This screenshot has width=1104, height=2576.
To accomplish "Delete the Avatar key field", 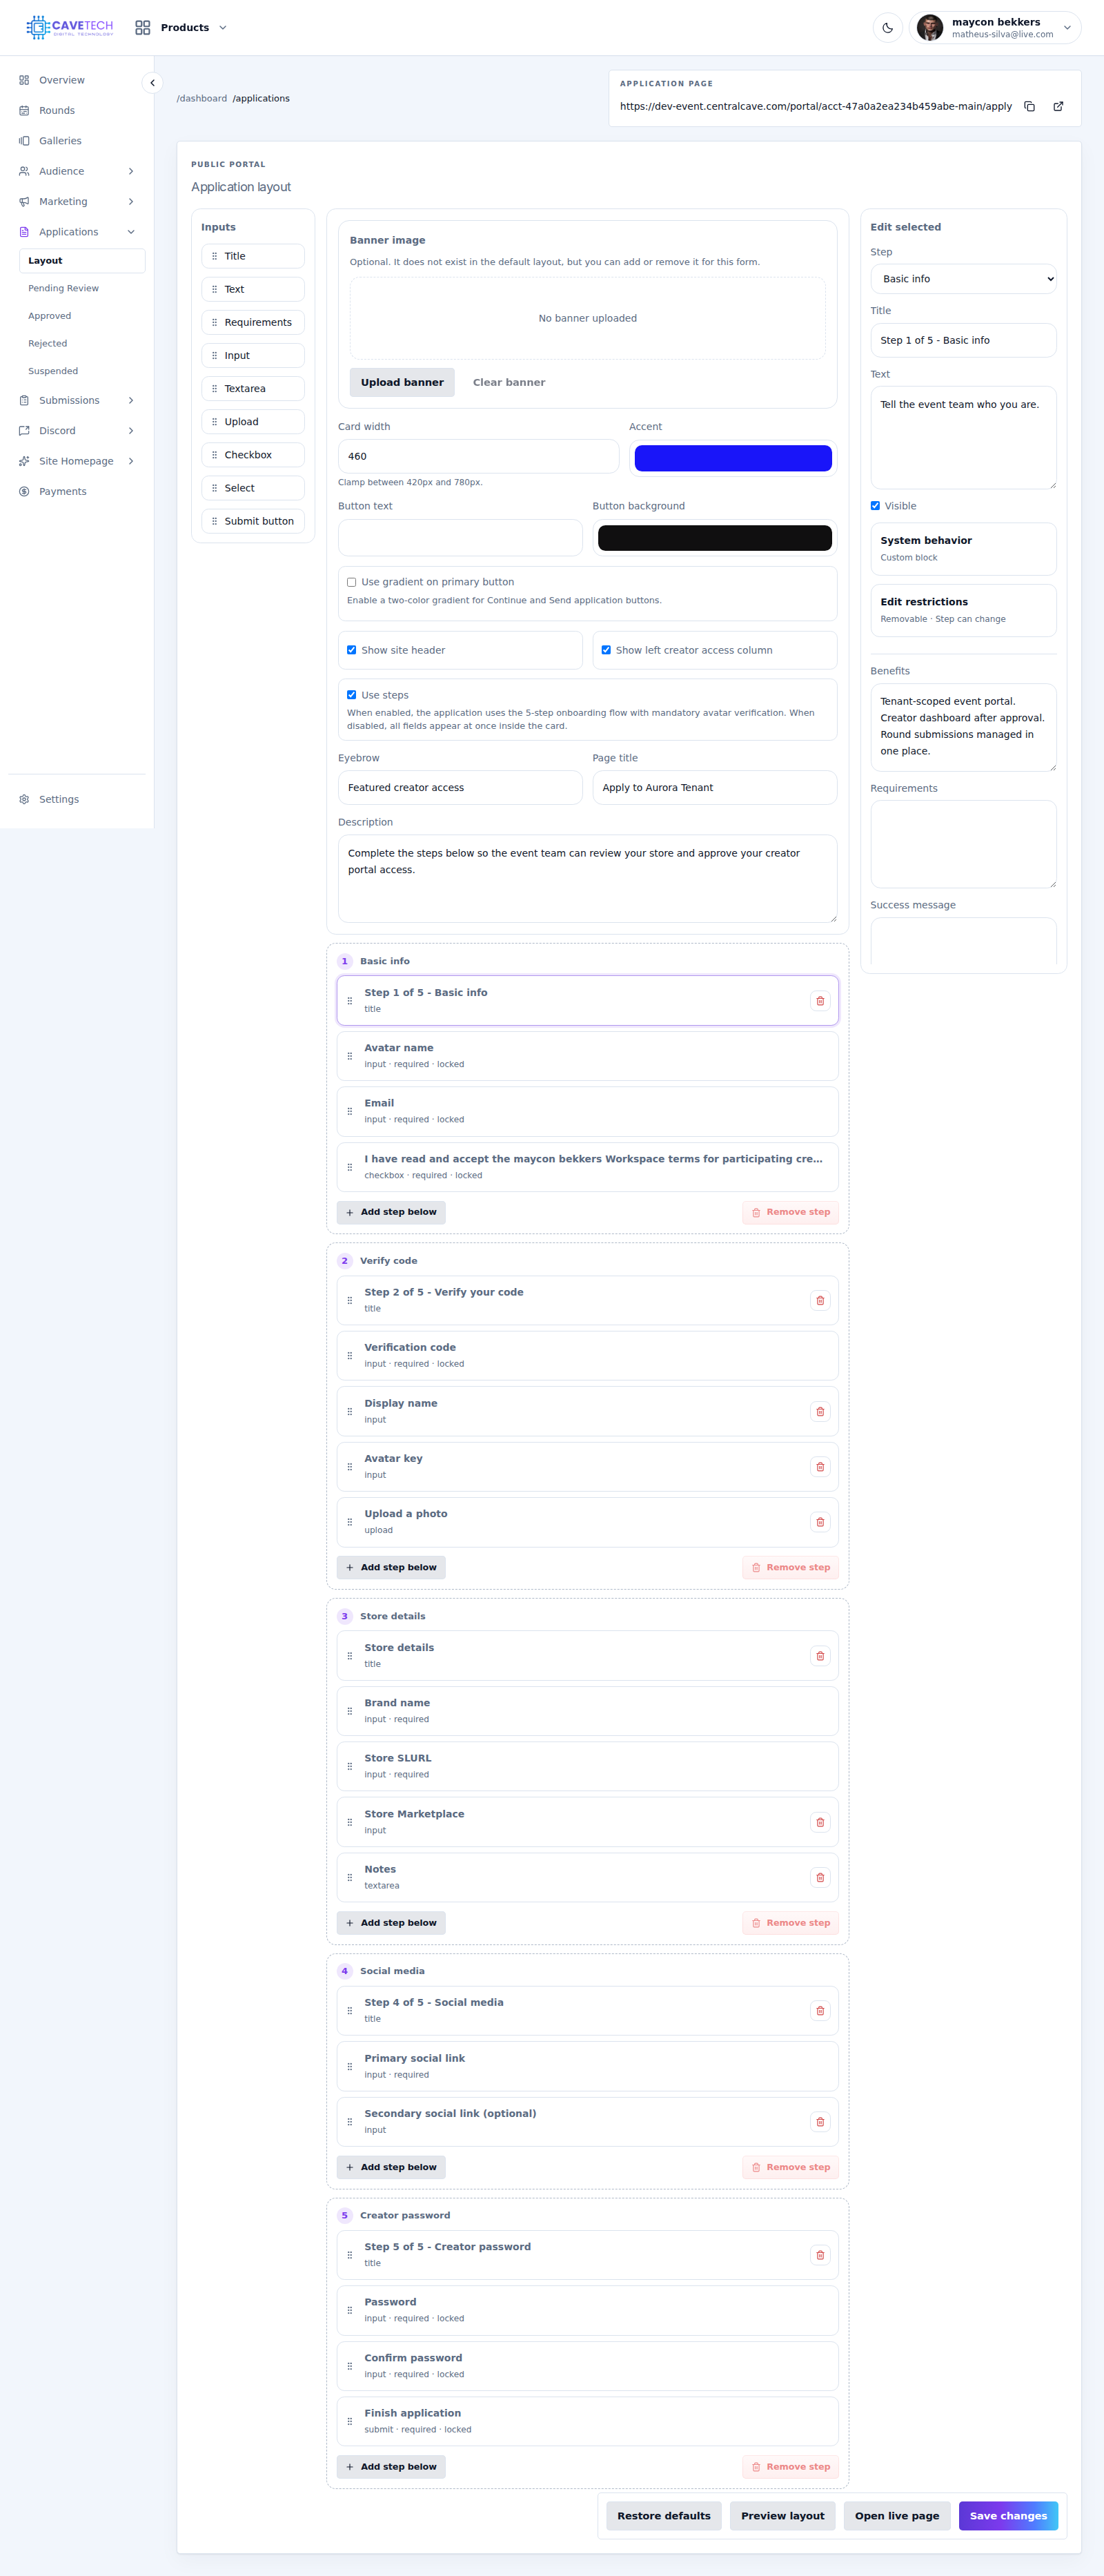I will 820,1467.
